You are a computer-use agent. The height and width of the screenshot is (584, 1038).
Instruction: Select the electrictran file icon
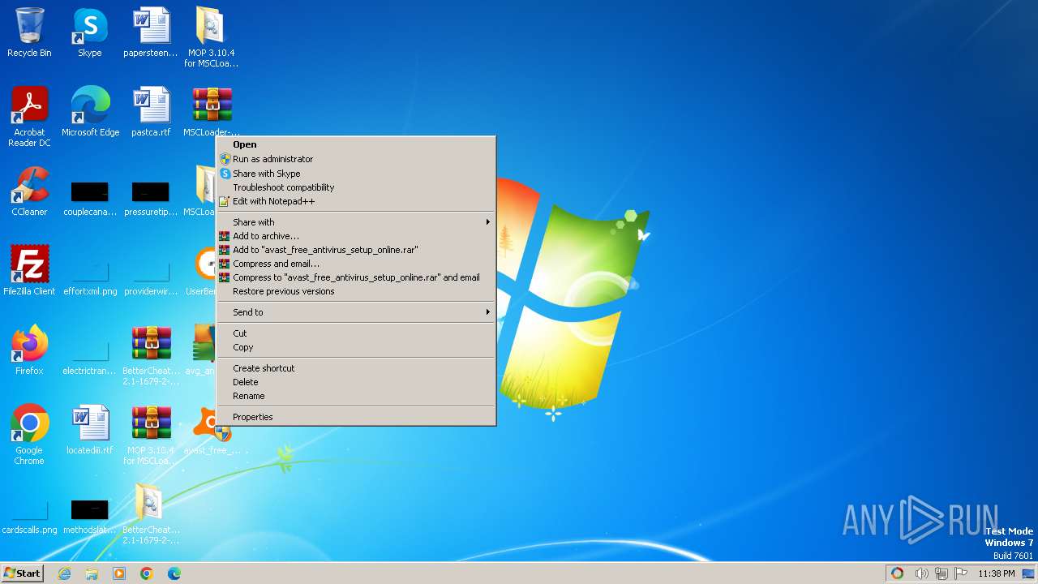(x=90, y=356)
